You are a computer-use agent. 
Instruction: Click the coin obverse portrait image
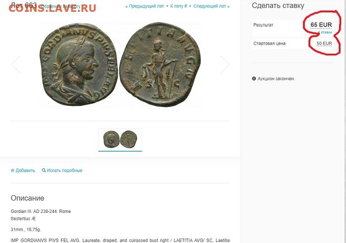point(78,64)
